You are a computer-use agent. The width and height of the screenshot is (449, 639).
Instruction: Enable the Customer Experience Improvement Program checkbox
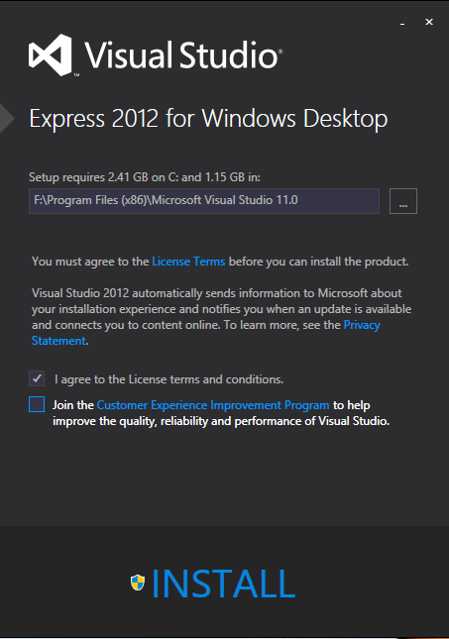pyautogui.click(x=37, y=404)
